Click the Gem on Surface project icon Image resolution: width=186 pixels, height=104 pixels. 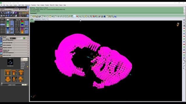[x=1, y=53]
